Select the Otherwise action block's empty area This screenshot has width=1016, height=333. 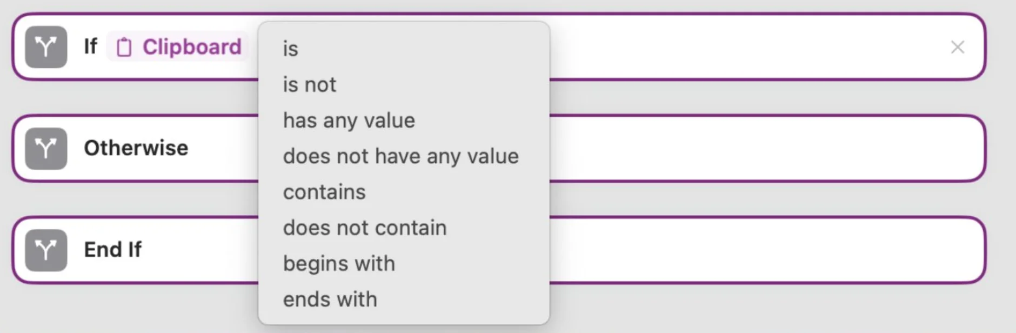click(x=757, y=149)
